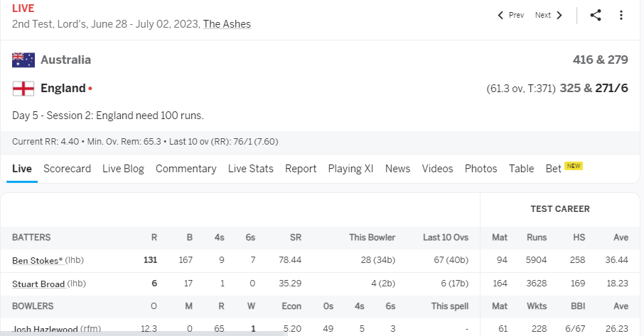View the Live Stats tab
644x336 pixels.
point(250,169)
